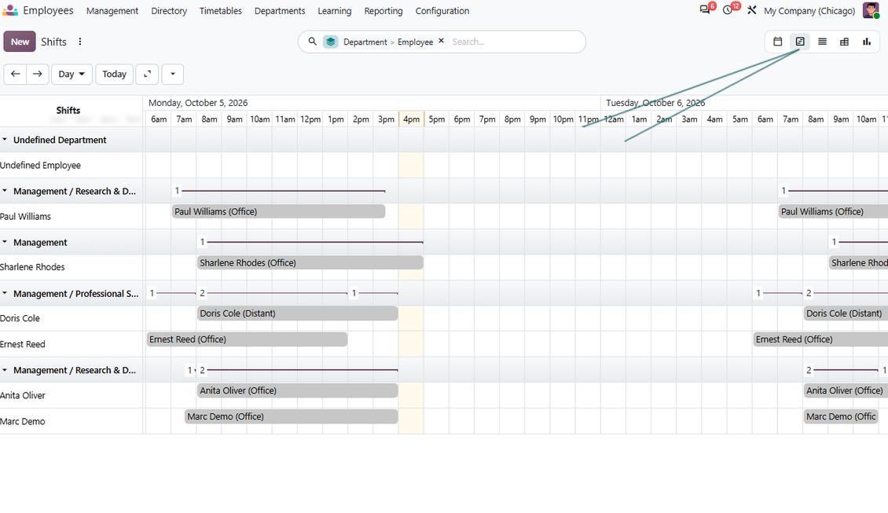
Task: Select the Sharlene Rhodes row label
Action: tap(32, 266)
